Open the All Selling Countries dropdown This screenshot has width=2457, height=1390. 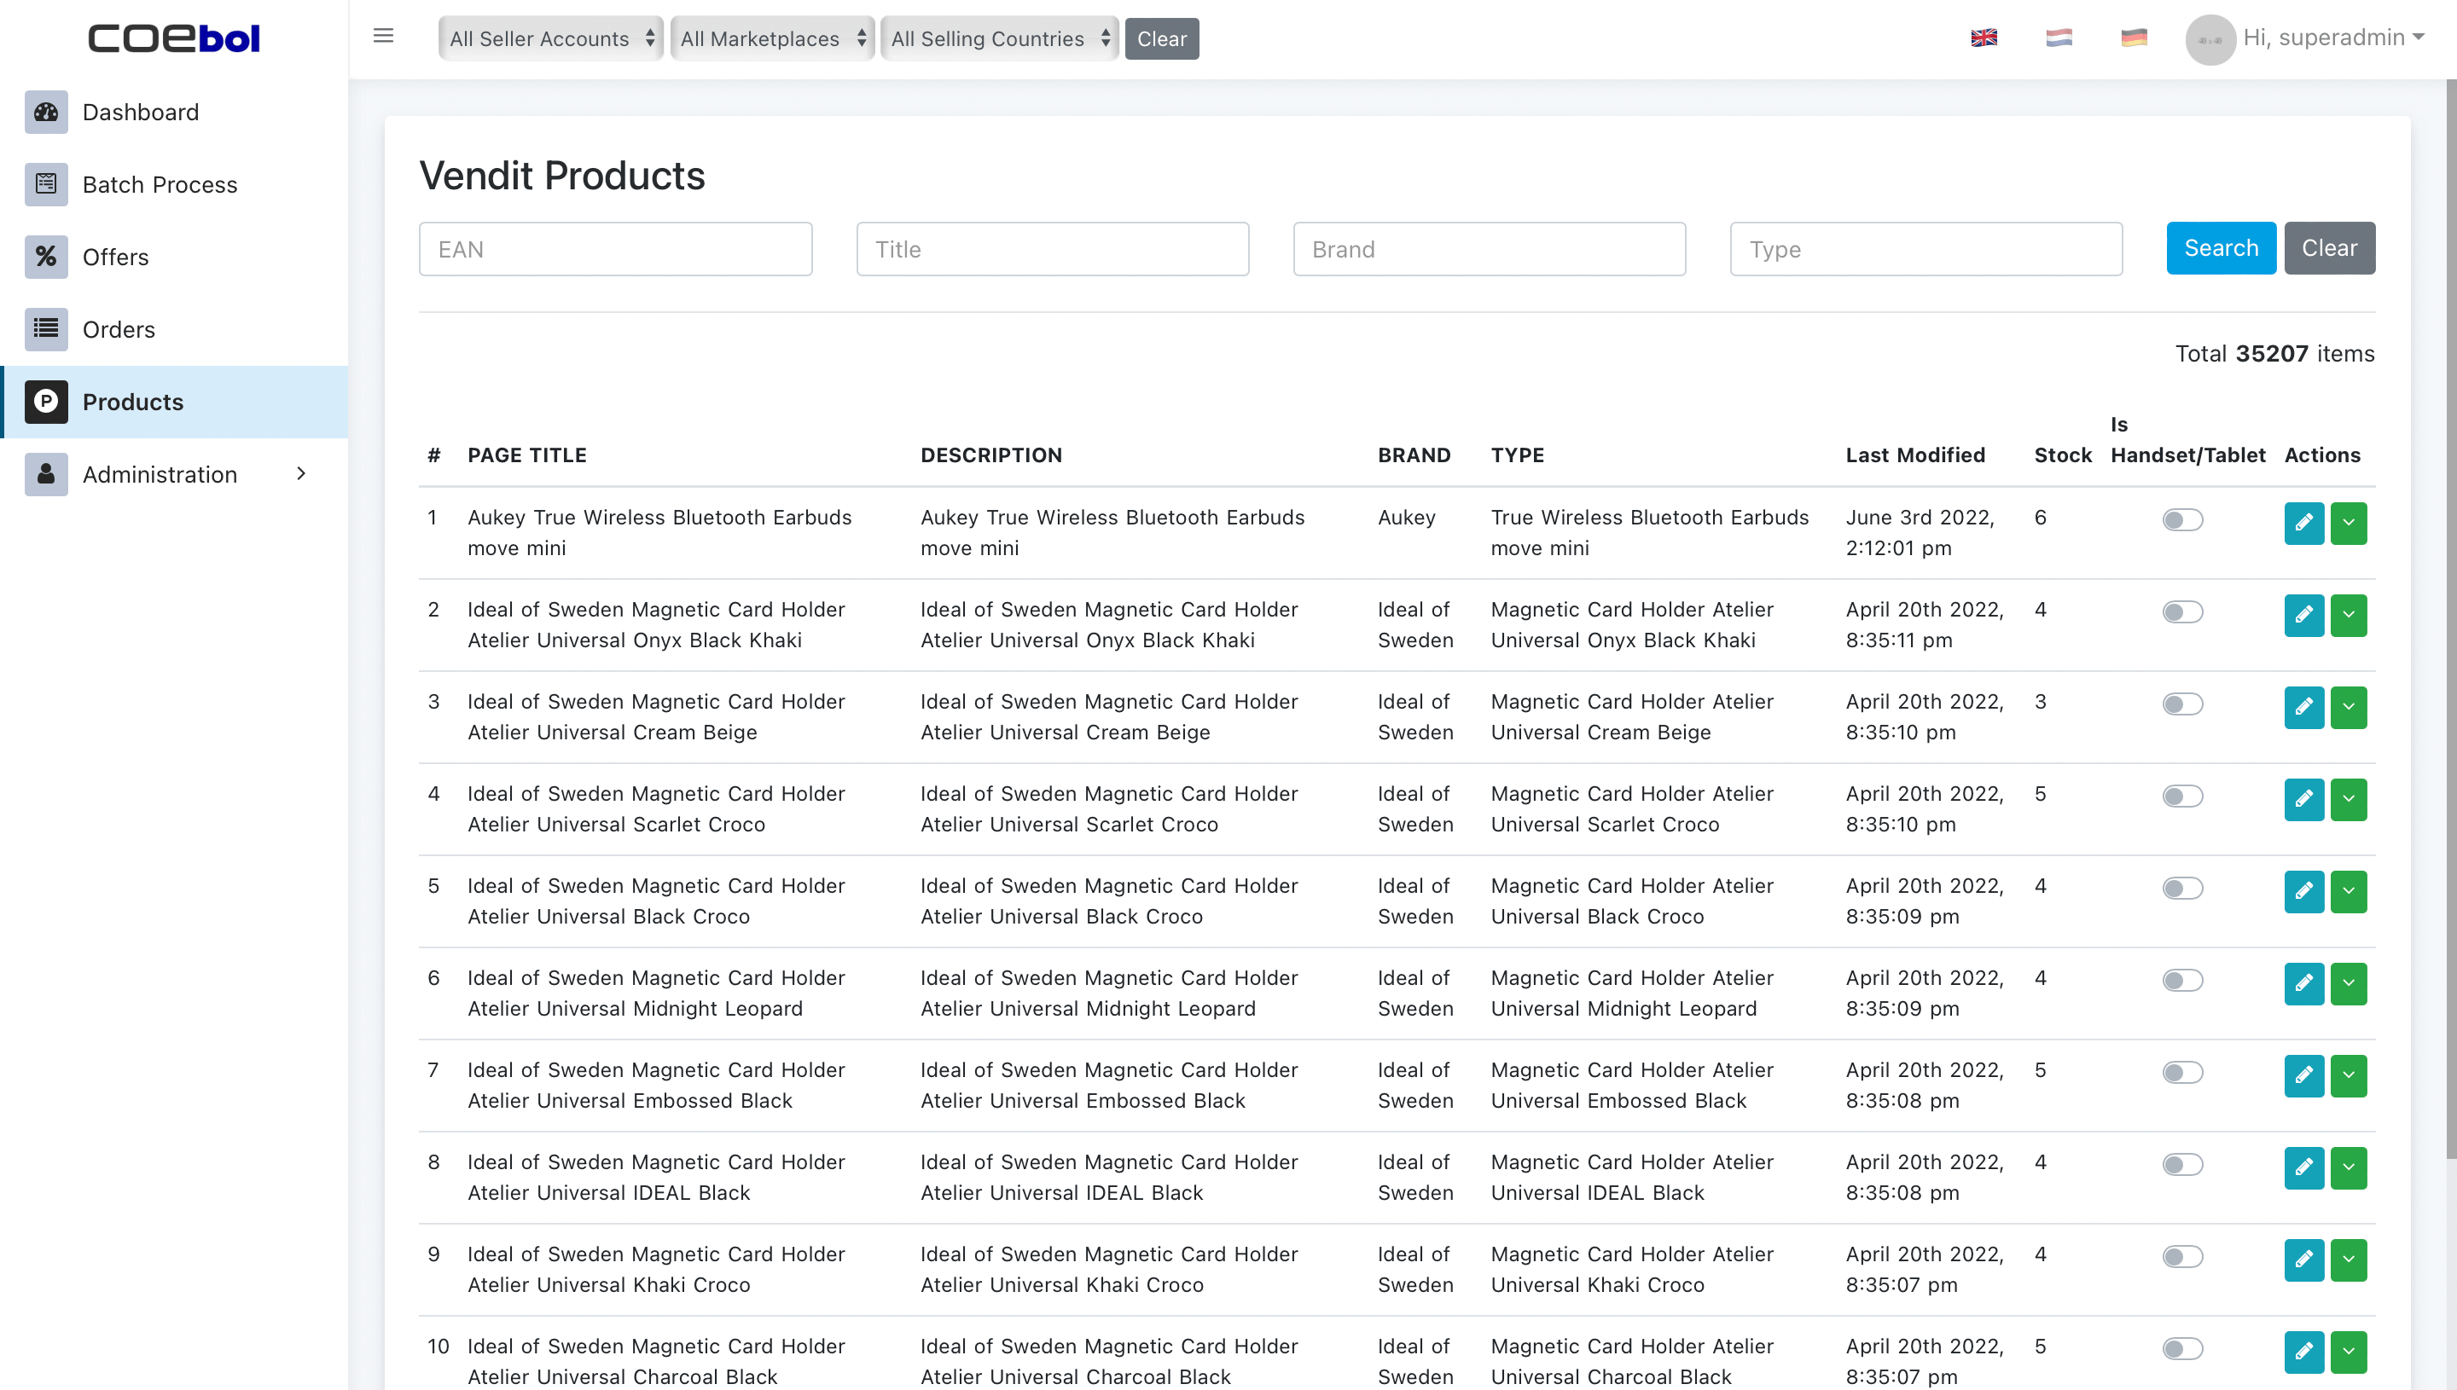coord(999,38)
